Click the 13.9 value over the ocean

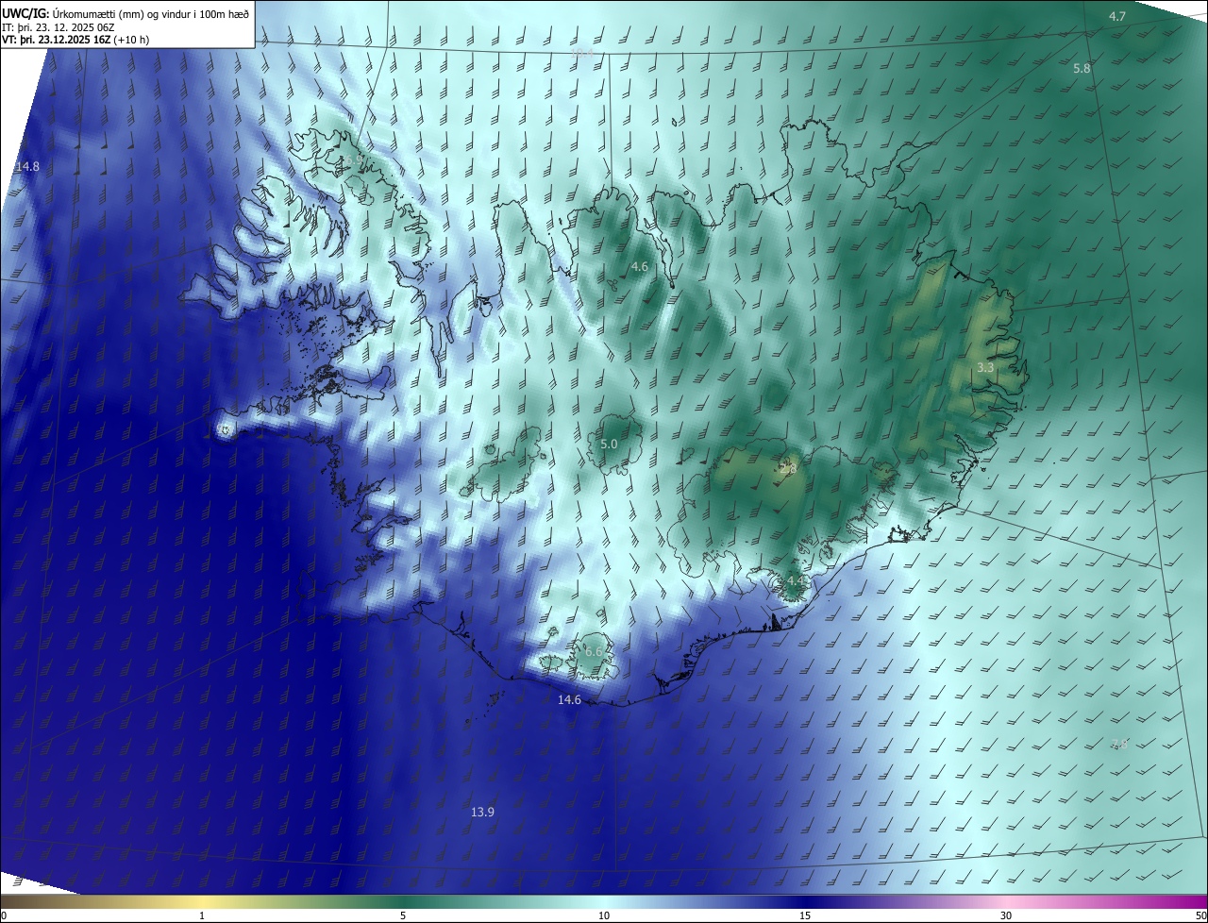(482, 812)
